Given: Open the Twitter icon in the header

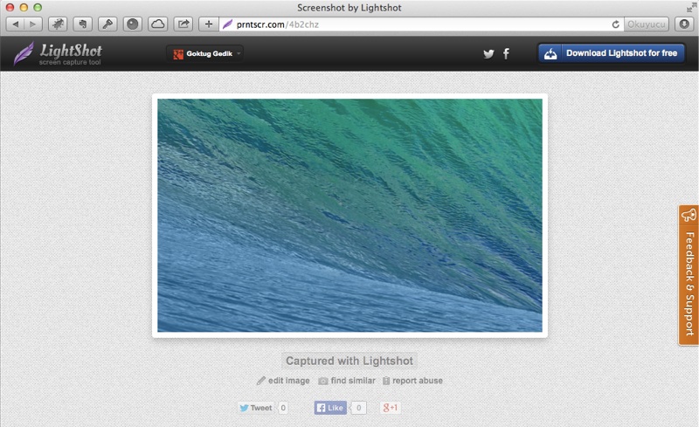Looking at the screenshot, I should pos(488,54).
